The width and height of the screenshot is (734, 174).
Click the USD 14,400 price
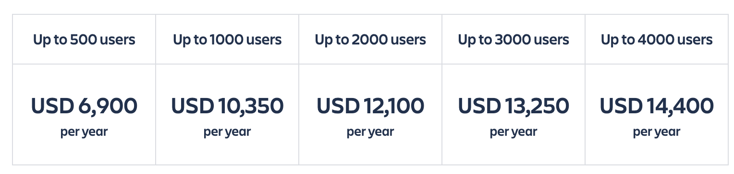click(657, 106)
